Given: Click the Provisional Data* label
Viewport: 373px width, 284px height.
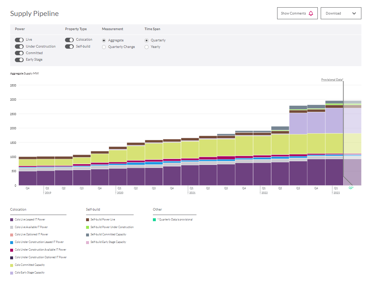Looking at the screenshot, I should click(x=332, y=80).
